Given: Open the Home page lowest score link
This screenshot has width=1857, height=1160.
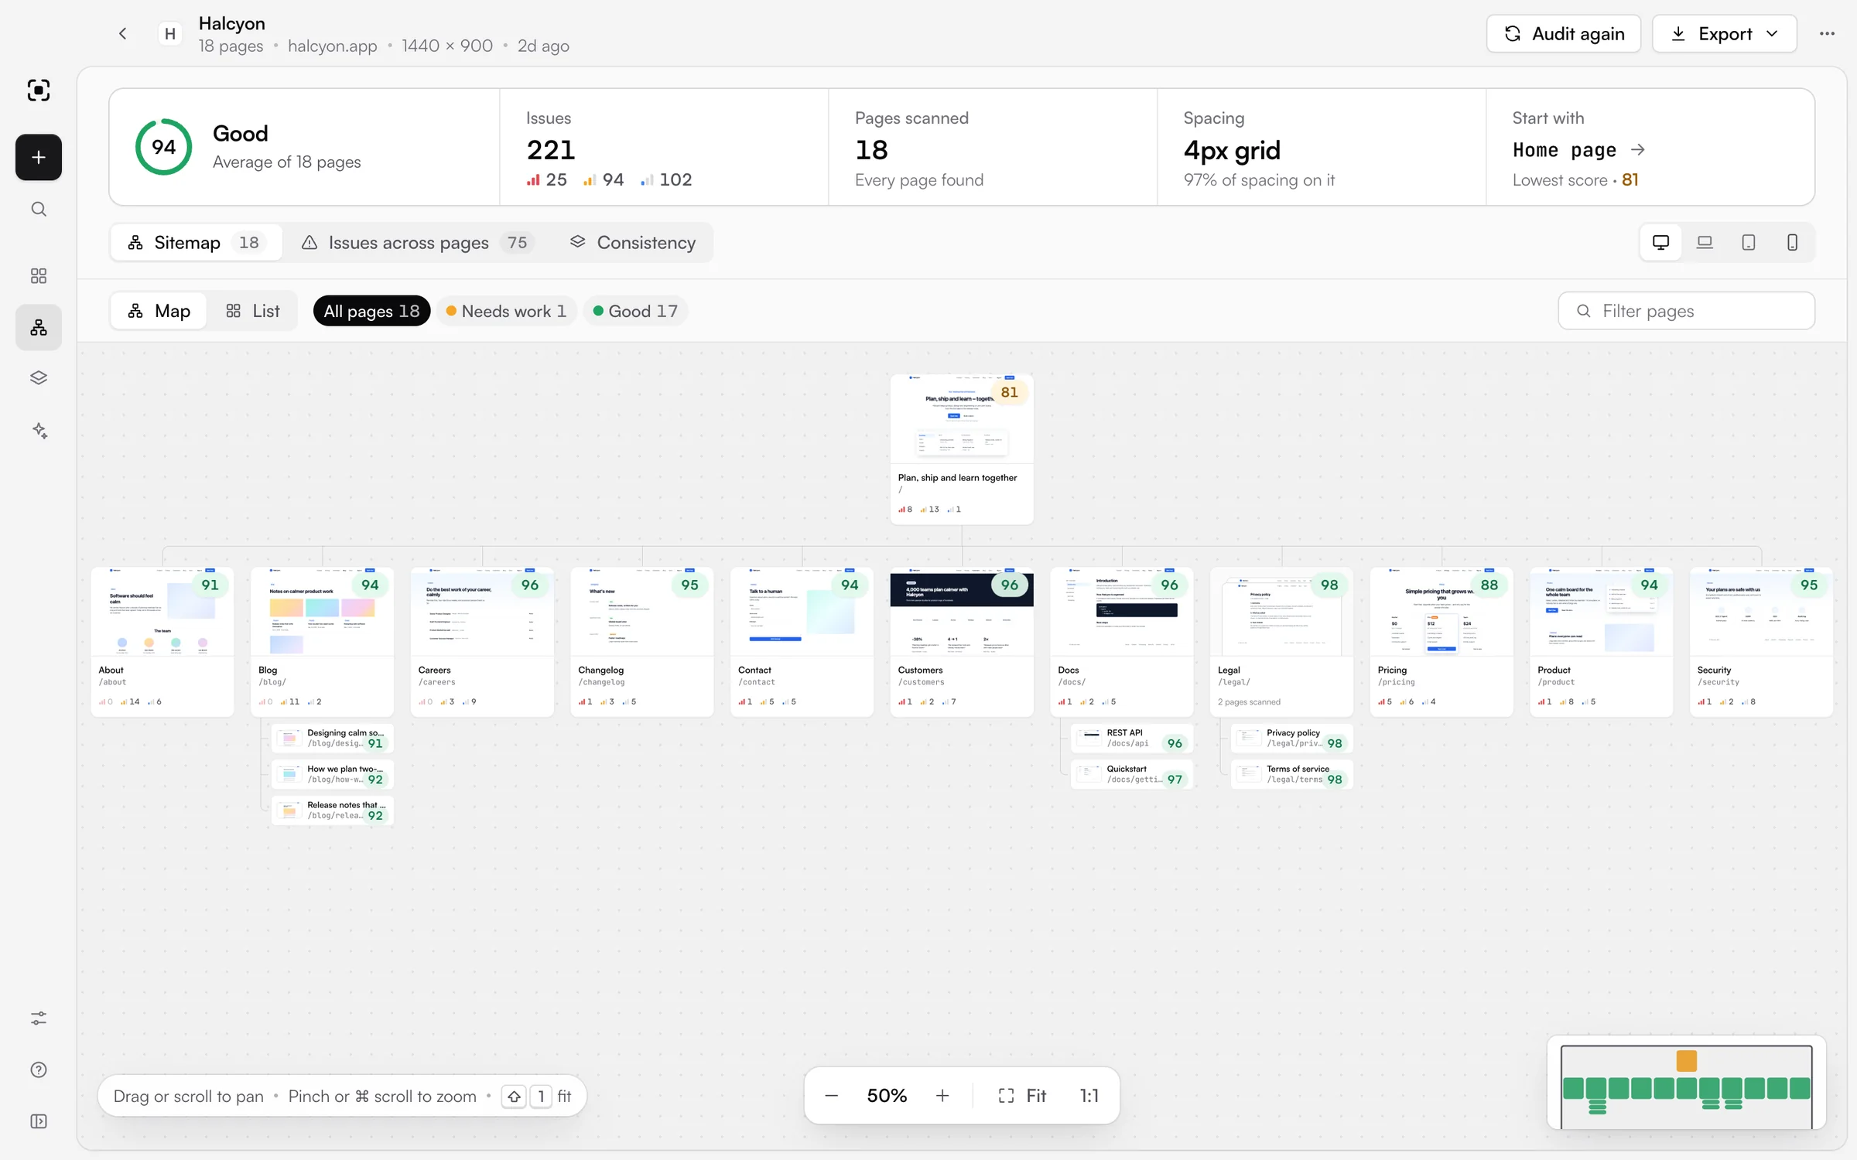Looking at the screenshot, I should click(x=1578, y=150).
